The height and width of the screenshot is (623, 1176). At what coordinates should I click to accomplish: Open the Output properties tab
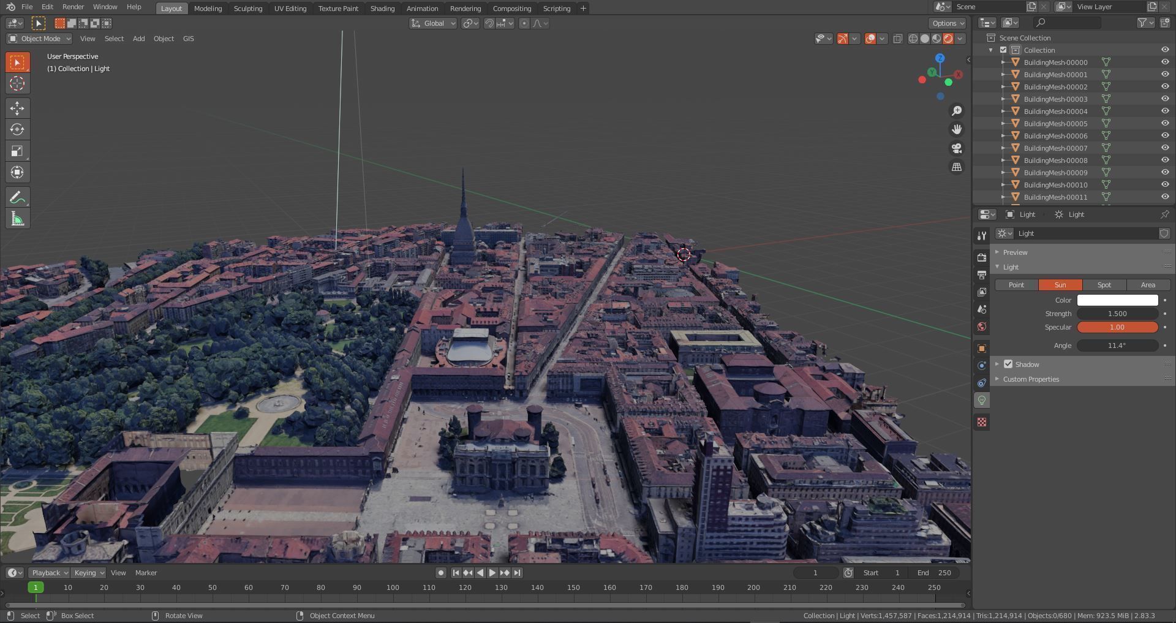(982, 275)
